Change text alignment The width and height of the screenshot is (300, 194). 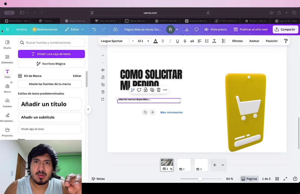click(199, 41)
